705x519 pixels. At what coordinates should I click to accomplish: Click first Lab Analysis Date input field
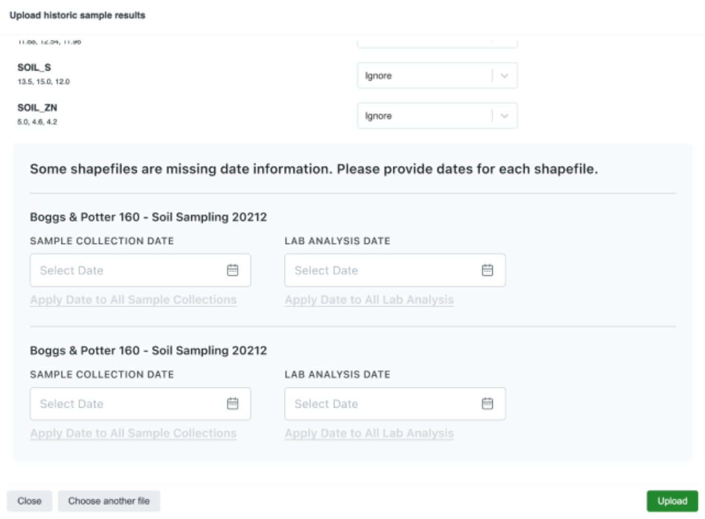coord(395,270)
